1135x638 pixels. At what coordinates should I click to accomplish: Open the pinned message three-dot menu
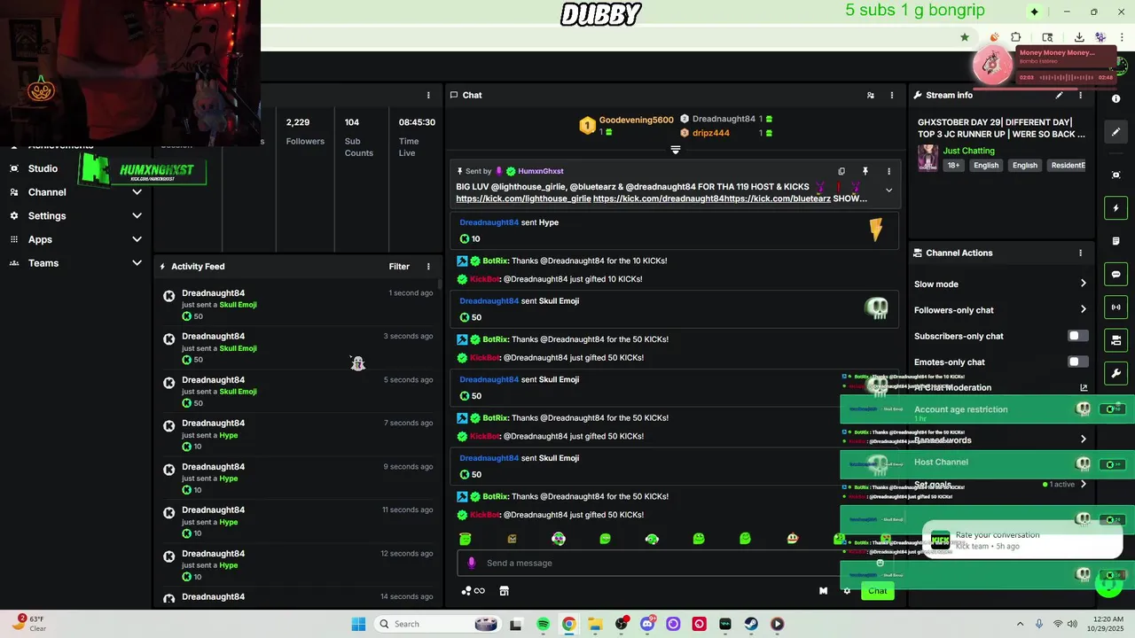coord(888,171)
